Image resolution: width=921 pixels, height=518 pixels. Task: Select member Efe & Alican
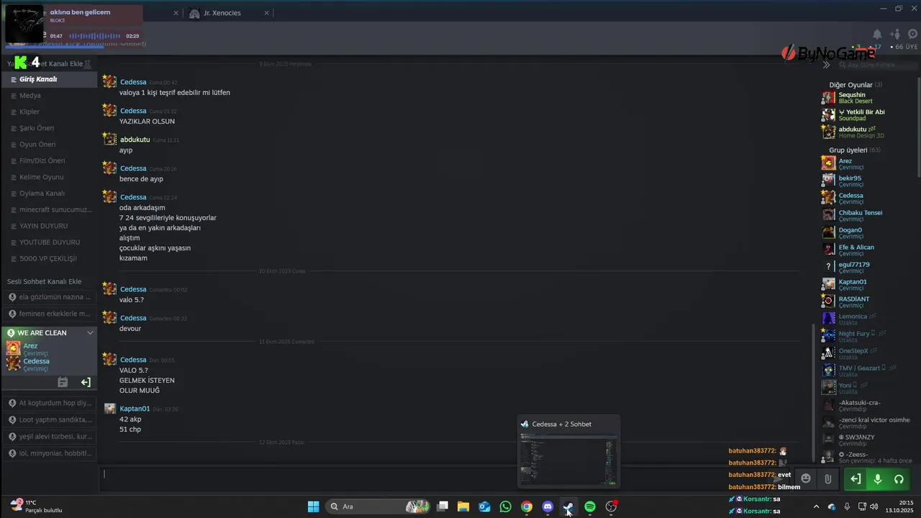pyautogui.click(x=868, y=250)
